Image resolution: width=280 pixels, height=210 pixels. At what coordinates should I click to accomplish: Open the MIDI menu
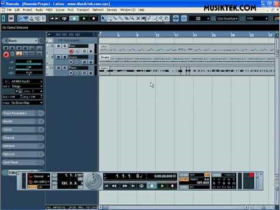50,10
